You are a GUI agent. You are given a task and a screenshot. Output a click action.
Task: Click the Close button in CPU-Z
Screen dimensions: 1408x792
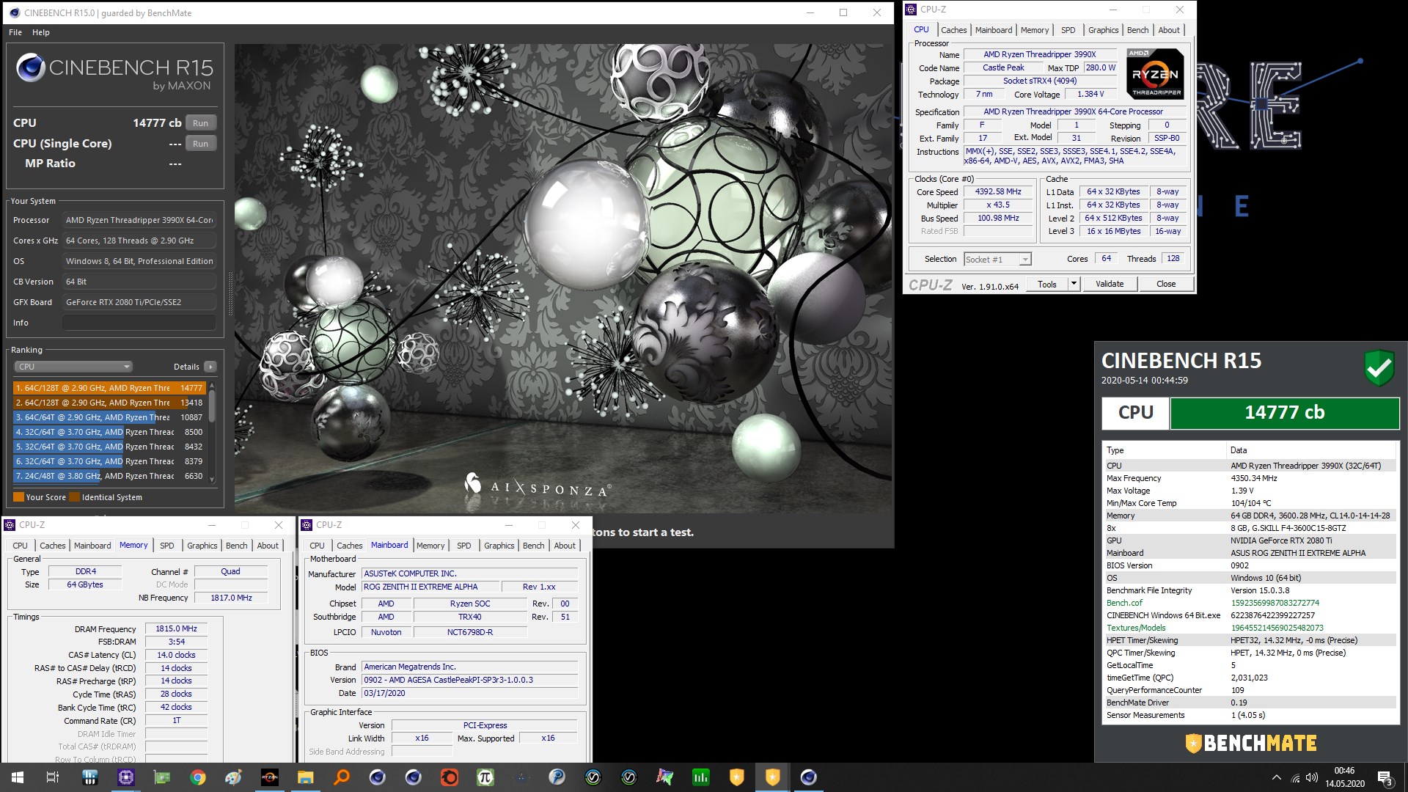pos(1166,285)
